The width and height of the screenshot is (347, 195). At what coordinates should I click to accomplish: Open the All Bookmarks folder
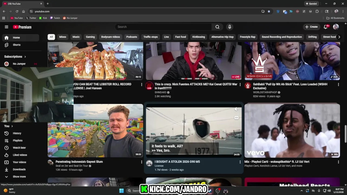click(335, 18)
